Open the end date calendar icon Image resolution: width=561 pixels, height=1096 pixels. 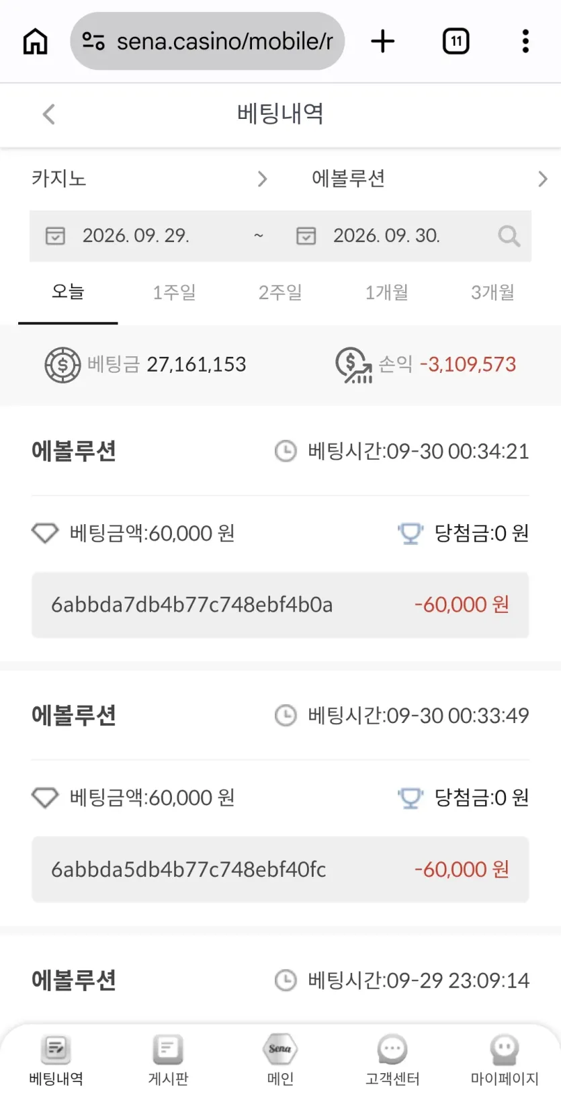pos(306,236)
